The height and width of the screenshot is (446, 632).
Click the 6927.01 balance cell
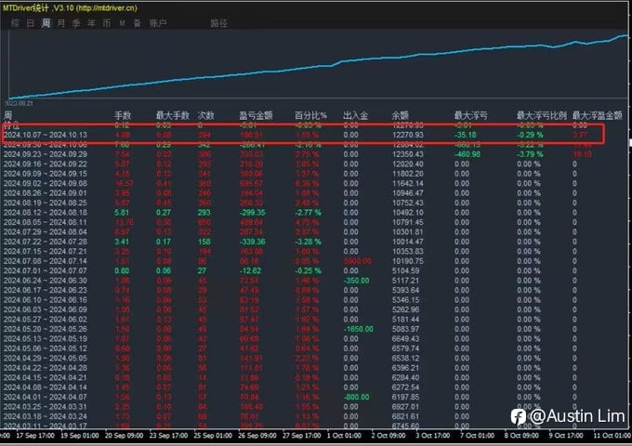[406, 407]
